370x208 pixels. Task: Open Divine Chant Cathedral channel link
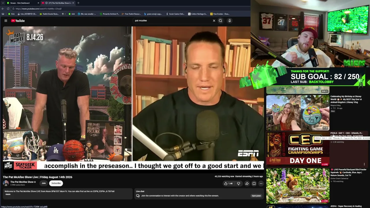[x=339, y=179]
